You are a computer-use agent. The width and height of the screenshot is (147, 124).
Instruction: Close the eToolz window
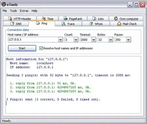coord(142,5)
